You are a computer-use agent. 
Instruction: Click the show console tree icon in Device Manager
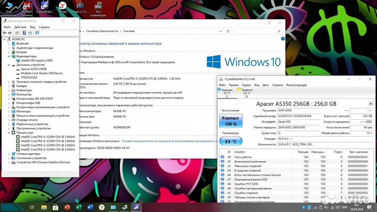tap(17, 33)
